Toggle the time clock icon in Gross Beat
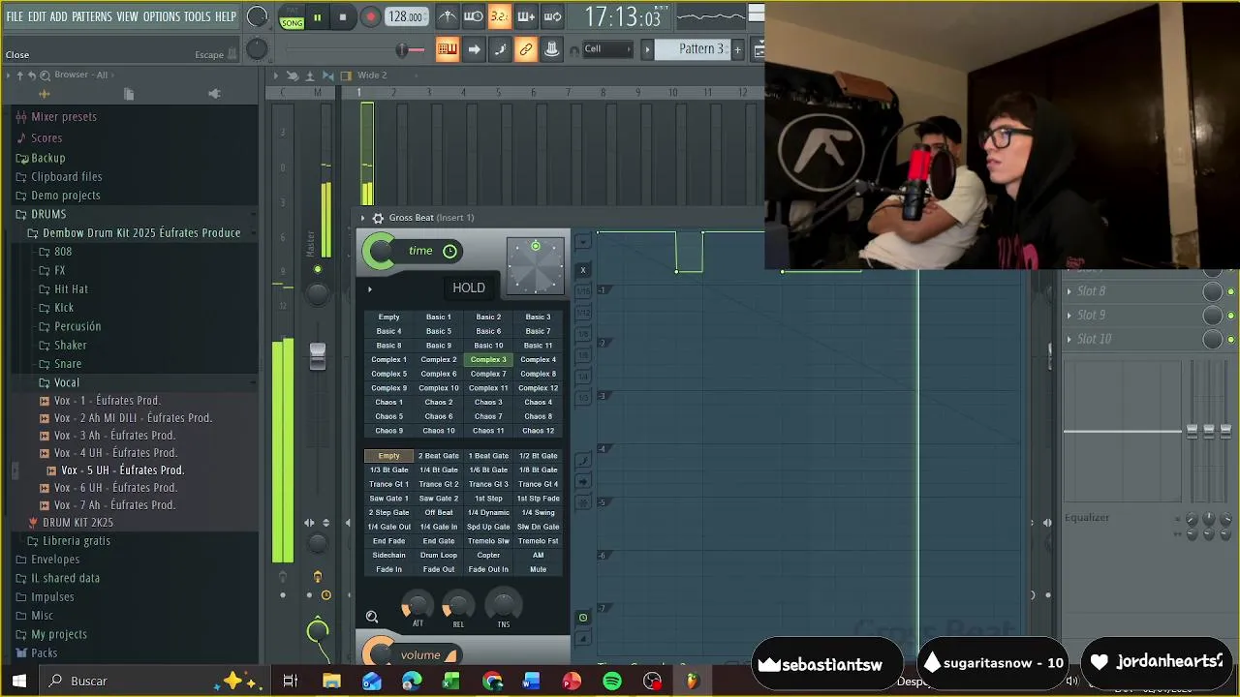The image size is (1240, 697). click(x=449, y=252)
